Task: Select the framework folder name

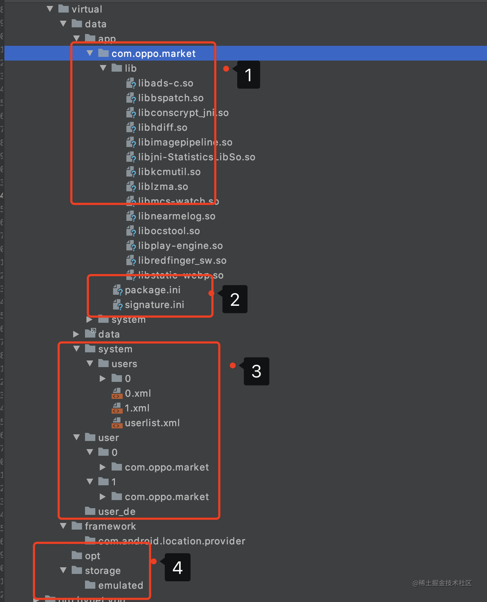Action: pos(110,526)
